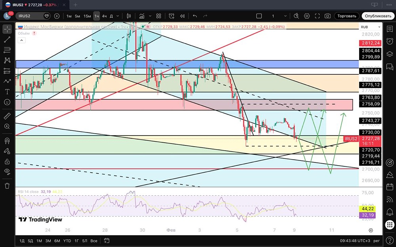
Task: Activate the zoom-in magnifier tool
Action: point(7,126)
